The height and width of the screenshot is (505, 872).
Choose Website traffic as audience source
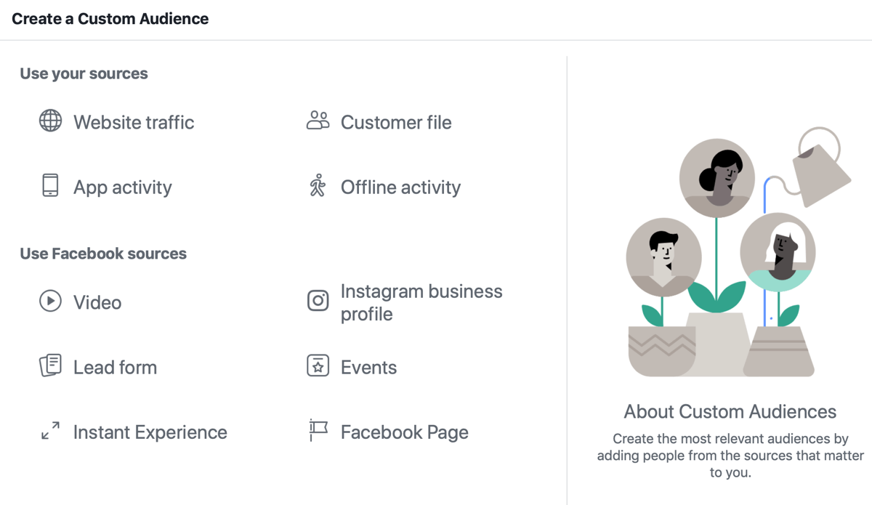[x=133, y=122]
